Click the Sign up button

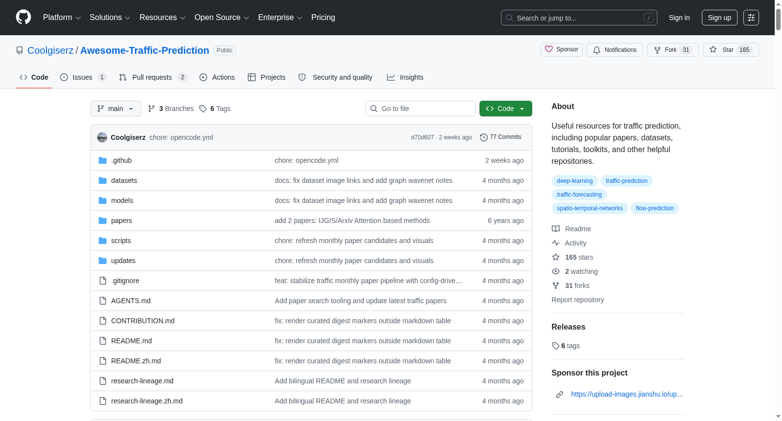tap(719, 18)
